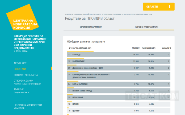Sort by ГЛАСОВЕ votes column sort icon

(x=140, y=48)
